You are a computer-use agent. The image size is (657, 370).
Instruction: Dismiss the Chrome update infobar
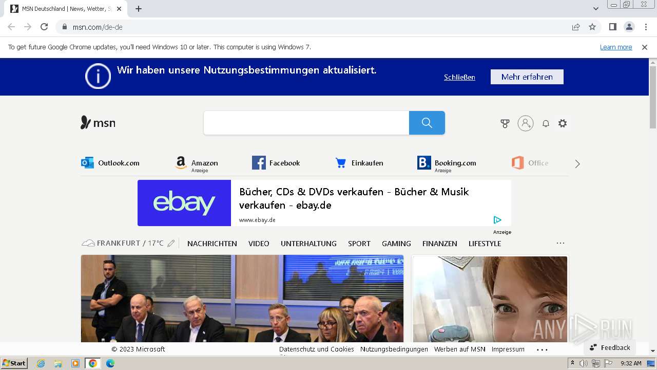[645, 47]
